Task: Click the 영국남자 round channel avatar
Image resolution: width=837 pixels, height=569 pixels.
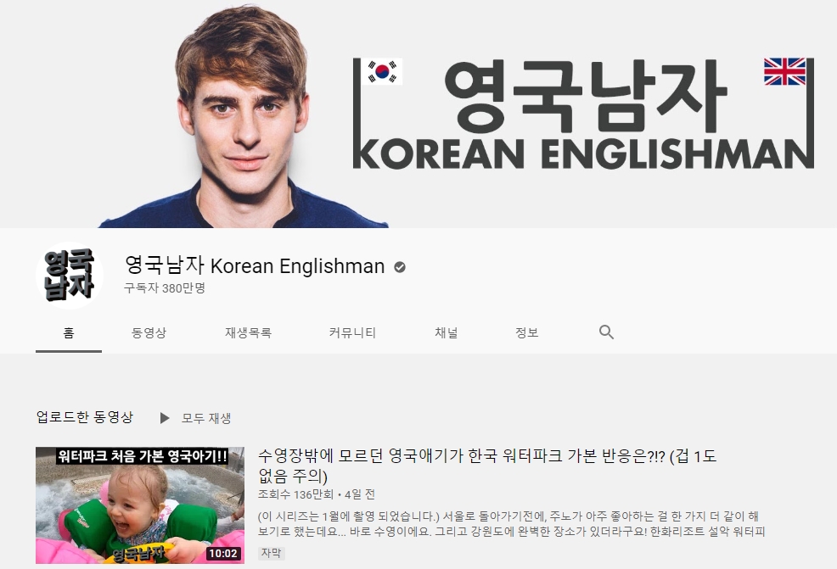Action: coord(70,275)
